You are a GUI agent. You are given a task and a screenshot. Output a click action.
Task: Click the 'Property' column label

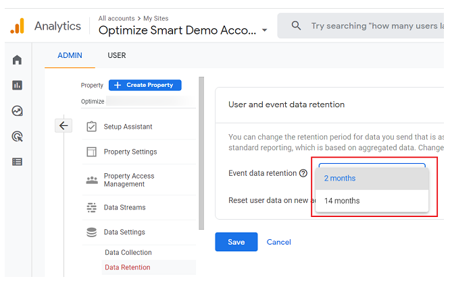click(92, 86)
